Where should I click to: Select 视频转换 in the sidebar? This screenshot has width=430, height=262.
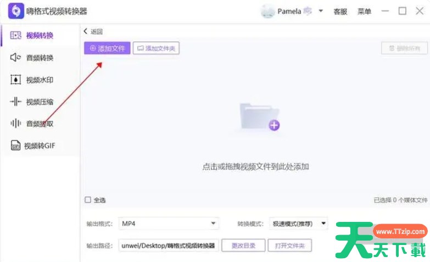(33, 36)
